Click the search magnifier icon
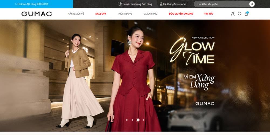270x135 pixels. click(x=252, y=4)
